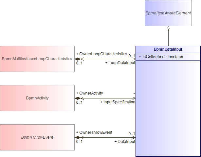Viewport: 201px width, 157px height.
Task: Click the OwnerLoopCharacteristics role label
Action: 102,54
